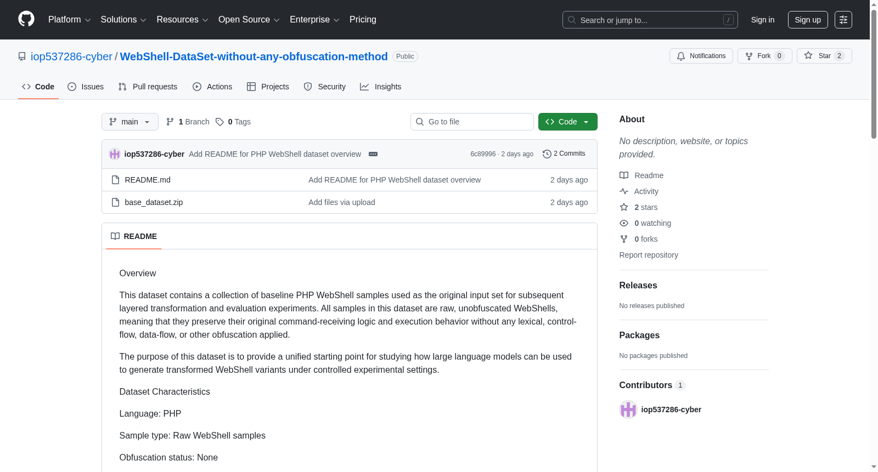Image resolution: width=878 pixels, height=472 pixels.
Task: View the 1 Branch list
Action: tap(188, 122)
